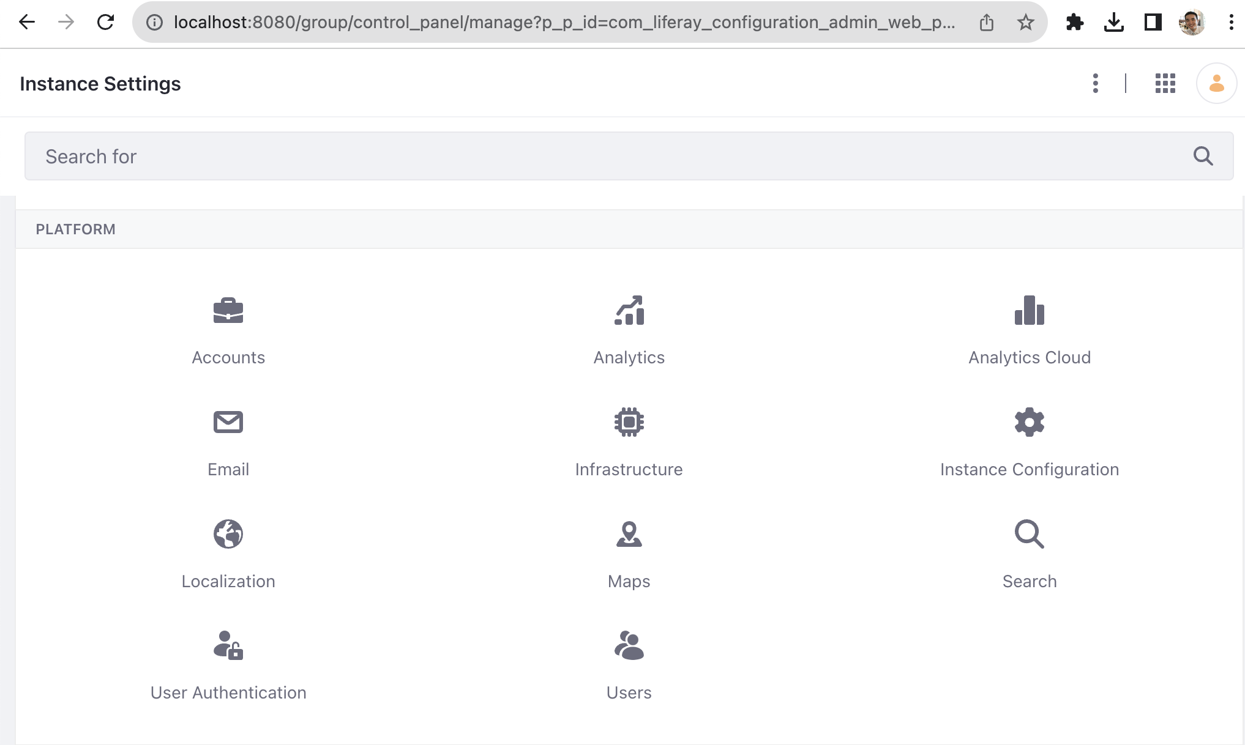Open the Search magnifier category icon
The width and height of the screenshot is (1245, 745).
click(1029, 534)
